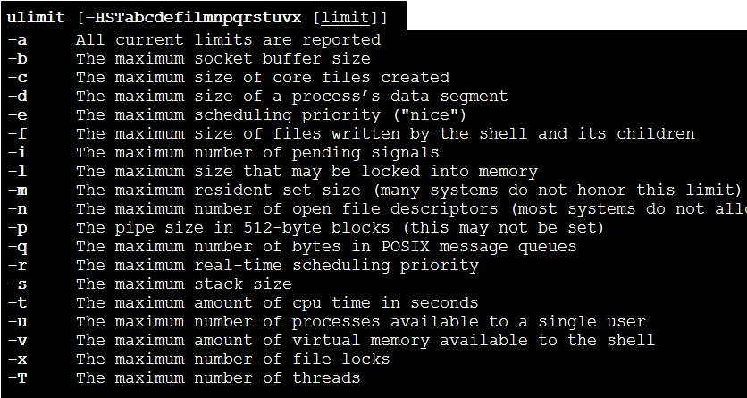Click the -s stack size flag
Screen dimensions: 747x398
coord(16,284)
